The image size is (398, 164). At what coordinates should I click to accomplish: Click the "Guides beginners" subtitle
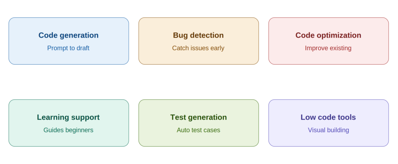(68, 130)
